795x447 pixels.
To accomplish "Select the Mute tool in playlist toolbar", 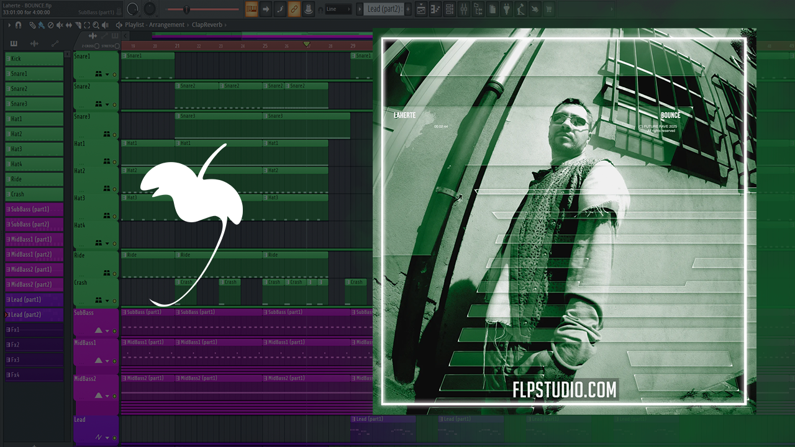I will click(x=59, y=25).
